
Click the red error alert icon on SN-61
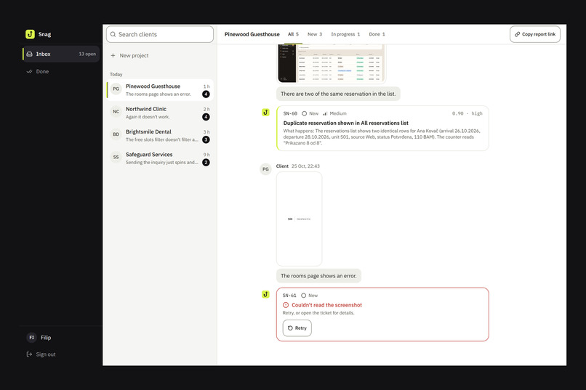click(x=286, y=305)
